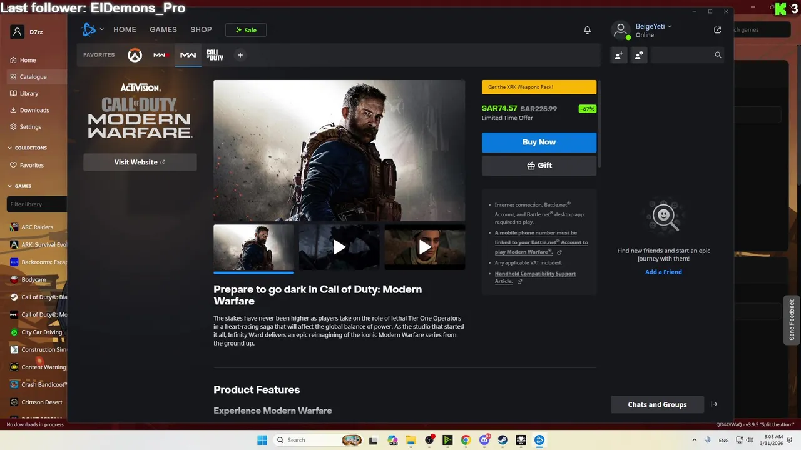Click the Buy Now button
801x450 pixels.
pyautogui.click(x=539, y=142)
